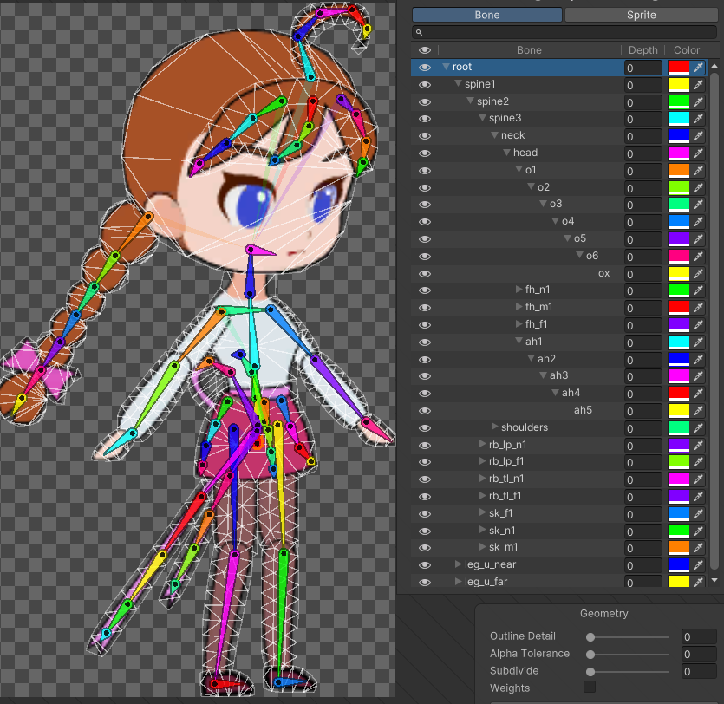724x704 pixels.
Task: Click the eyedropper icon next to shoulders bone
Action: (x=698, y=427)
